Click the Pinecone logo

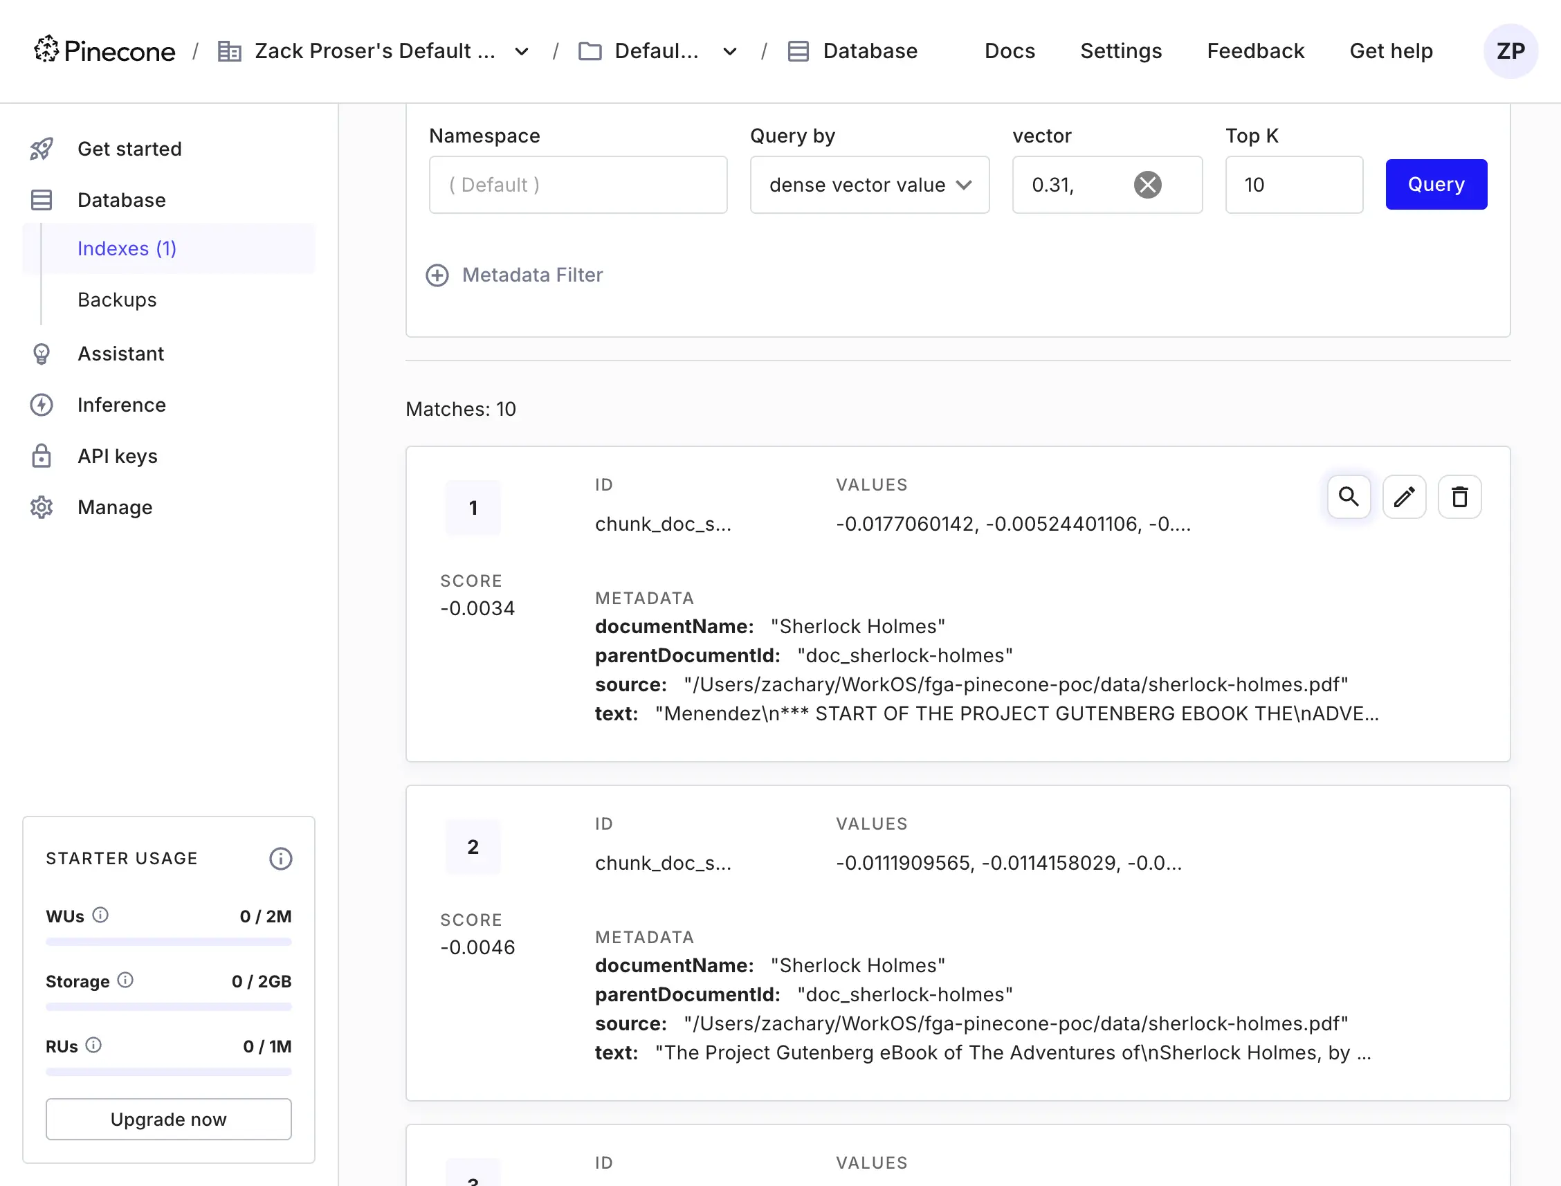tap(104, 51)
